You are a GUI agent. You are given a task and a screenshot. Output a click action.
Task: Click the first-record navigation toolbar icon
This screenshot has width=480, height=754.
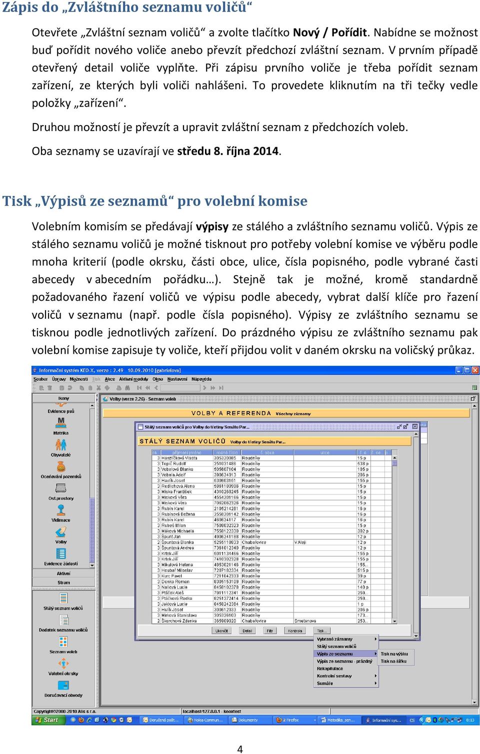tap(139, 388)
